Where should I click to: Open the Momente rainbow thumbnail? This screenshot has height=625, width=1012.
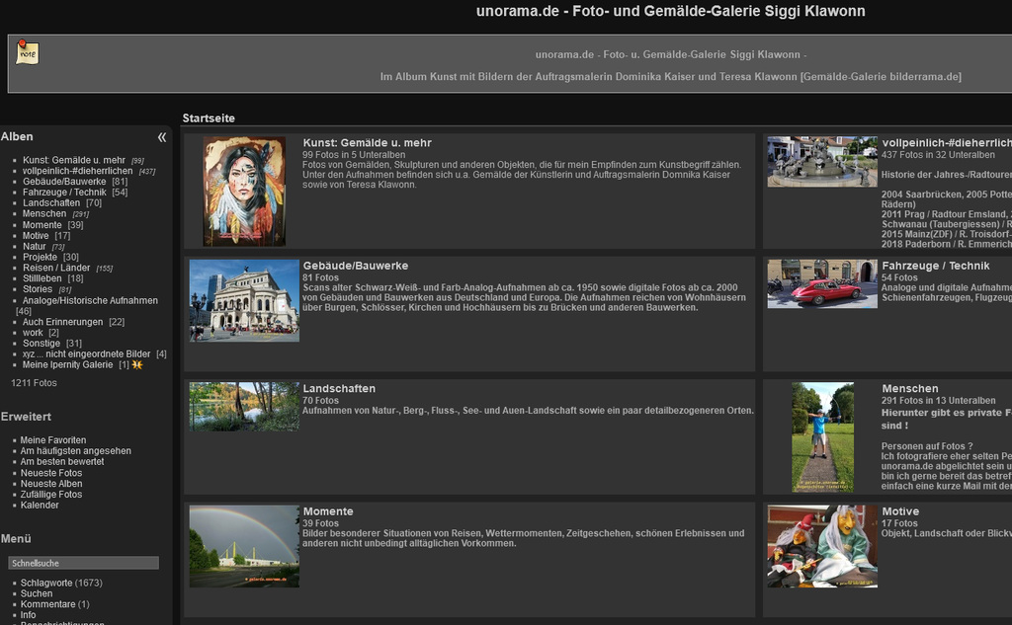point(244,546)
